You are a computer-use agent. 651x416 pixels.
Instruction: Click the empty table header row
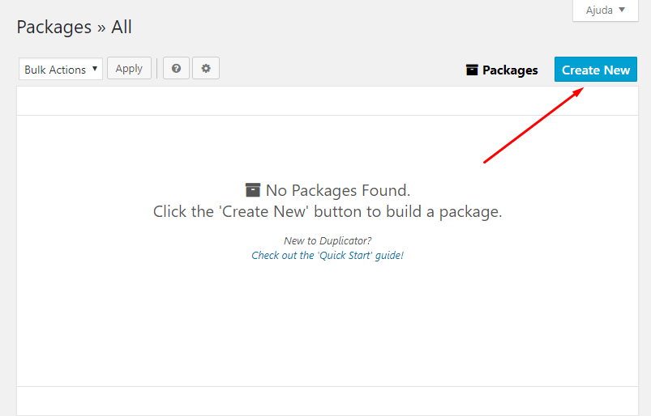(x=328, y=101)
